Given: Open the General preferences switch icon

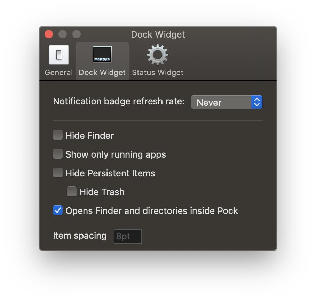Looking at the screenshot, I should click(x=59, y=55).
